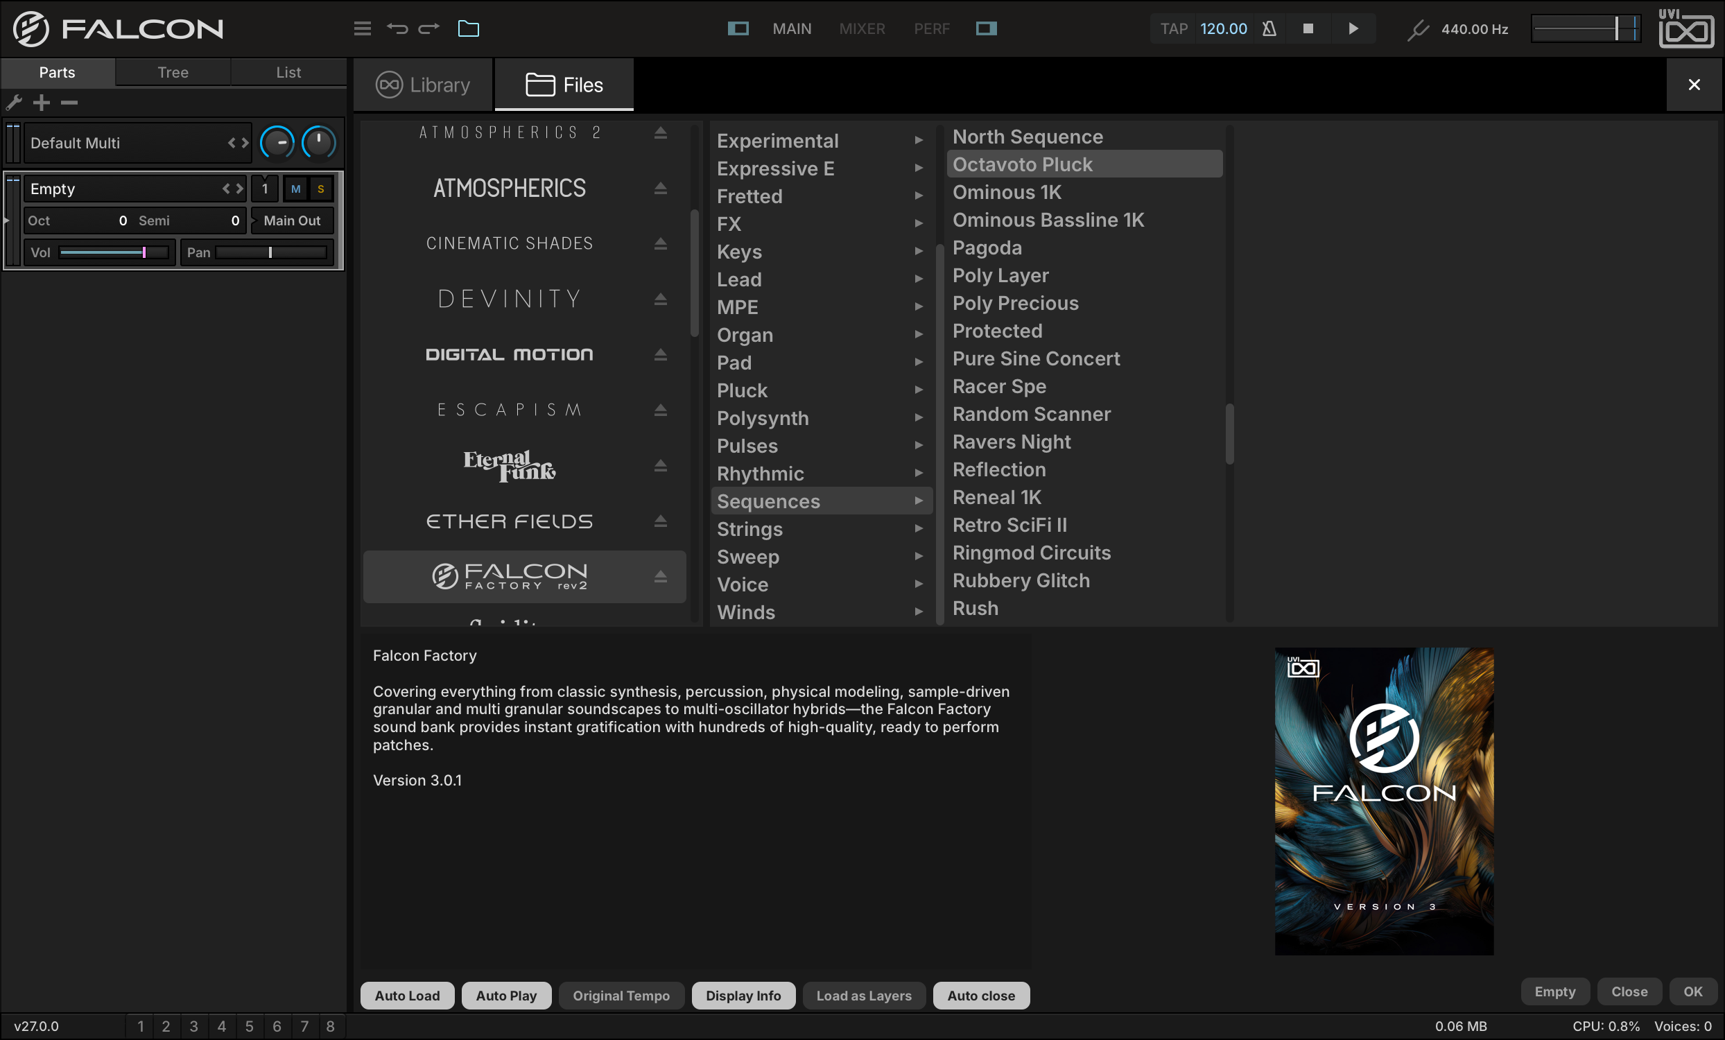Image resolution: width=1725 pixels, height=1040 pixels.
Task: Toggle Display Info option
Action: (743, 995)
